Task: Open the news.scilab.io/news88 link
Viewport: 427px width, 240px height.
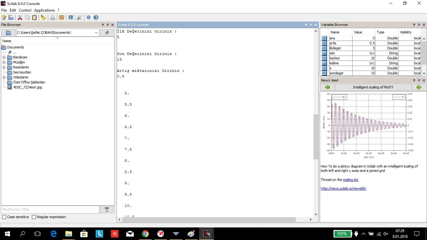Action: coord(343,188)
